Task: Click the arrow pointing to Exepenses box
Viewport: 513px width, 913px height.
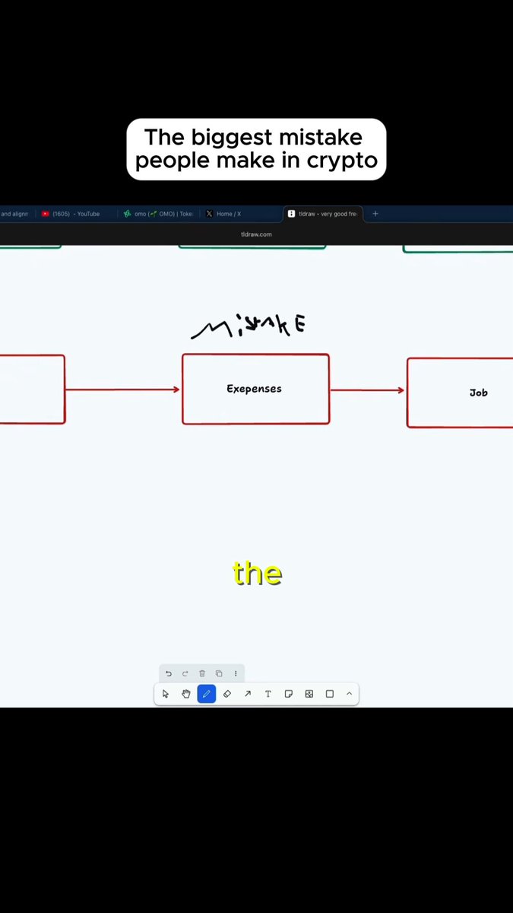Action: pos(123,390)
